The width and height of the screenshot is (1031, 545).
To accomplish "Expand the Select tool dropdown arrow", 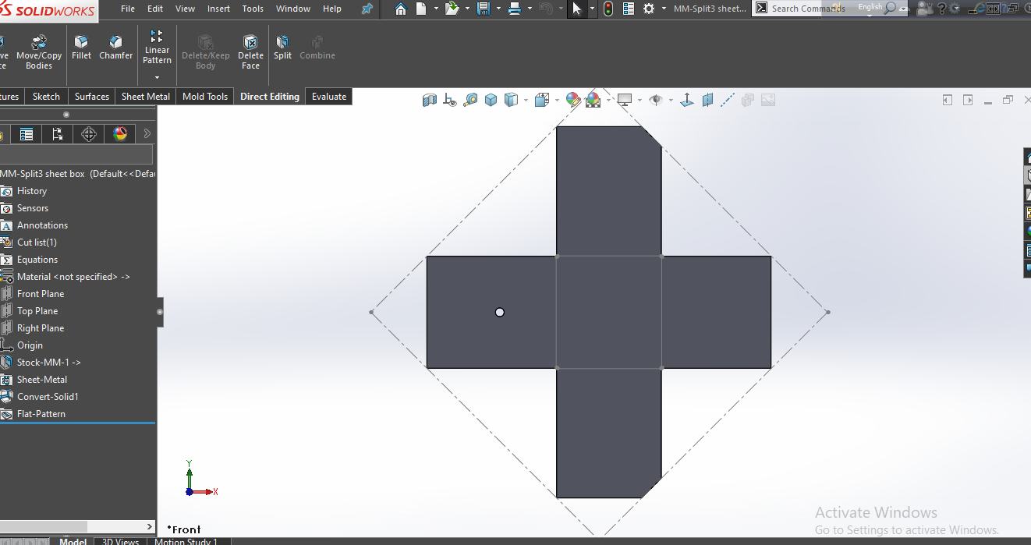I will click(592, 9).
